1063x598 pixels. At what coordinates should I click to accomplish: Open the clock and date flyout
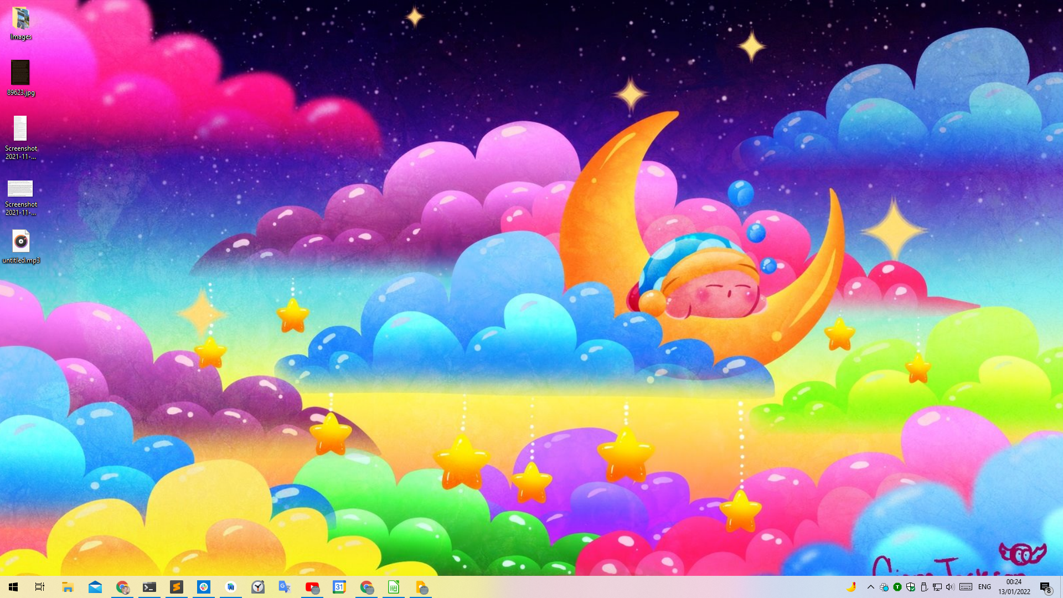pos(1014,587)
